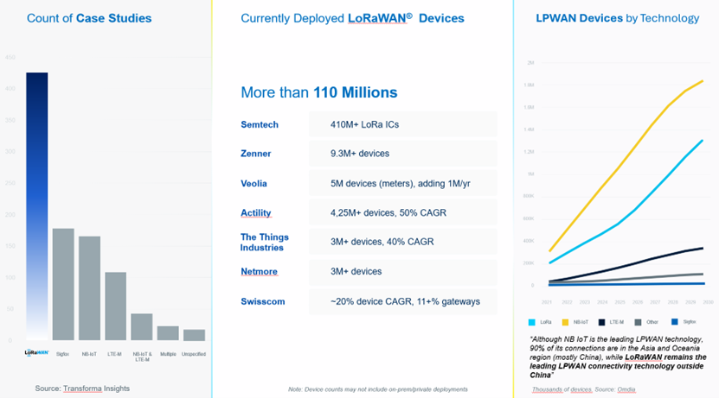The image size is (719, 398).
Task: Click the gray LTE-M bar in case studies chart
Action: (x=116, y=306)
